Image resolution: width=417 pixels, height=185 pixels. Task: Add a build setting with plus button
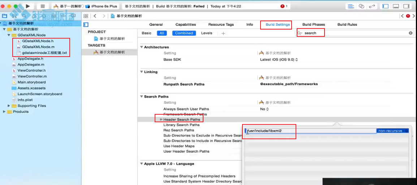pos(223,33)
